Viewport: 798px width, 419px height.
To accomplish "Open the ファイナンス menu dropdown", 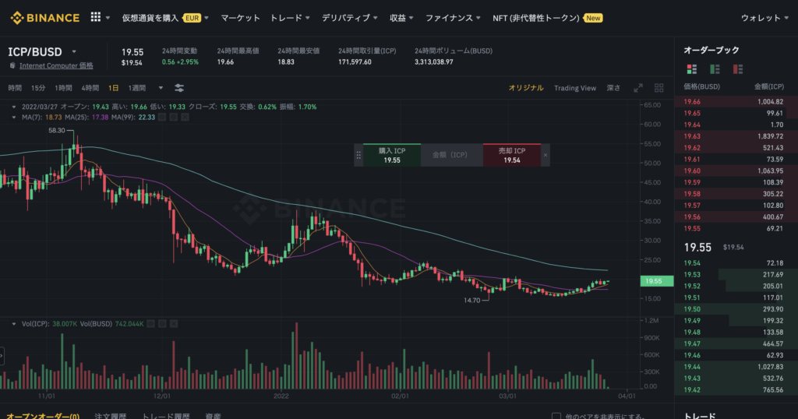I will (x=453, y=18).
